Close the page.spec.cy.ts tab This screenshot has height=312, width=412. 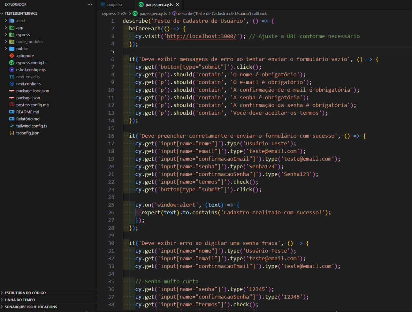[x=177, y=4]
